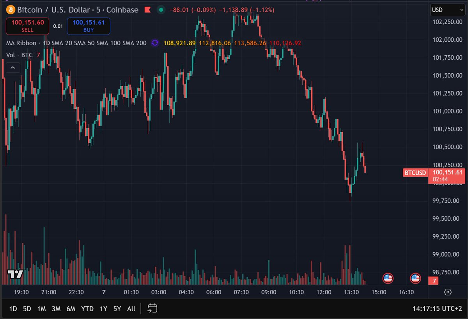This screenshot has height=319, width=468.
Task: Collapse the indicator legend with the chevron
Action: (x=13, y=68)
